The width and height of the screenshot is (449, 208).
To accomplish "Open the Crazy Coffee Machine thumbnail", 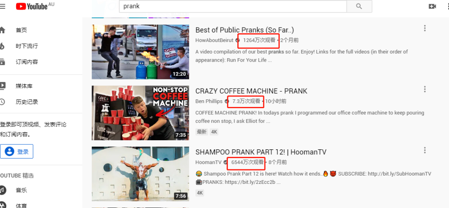I will coord(141,113).
